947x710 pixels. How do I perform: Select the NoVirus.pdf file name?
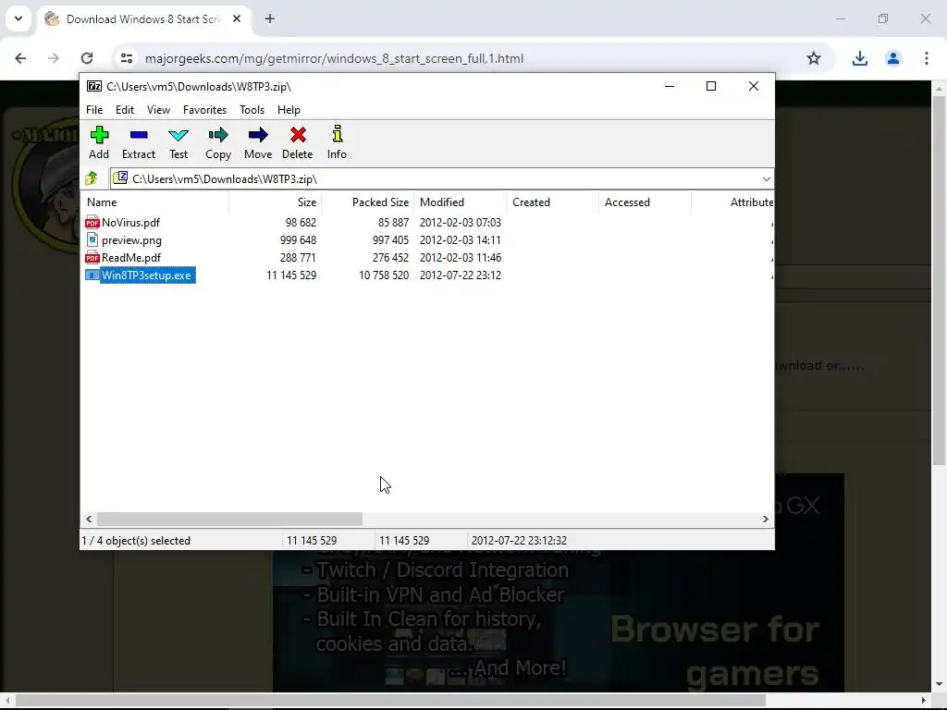click(x=130, y=223)
